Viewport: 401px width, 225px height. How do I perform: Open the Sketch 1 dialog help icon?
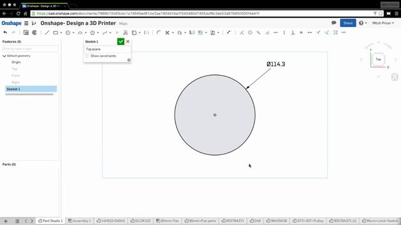(x=129, y=60)
